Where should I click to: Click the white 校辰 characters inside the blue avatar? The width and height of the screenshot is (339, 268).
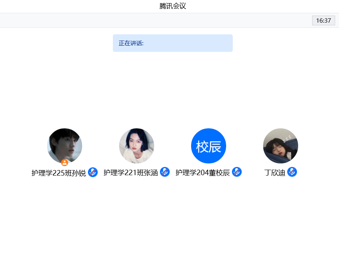(209, 147)
